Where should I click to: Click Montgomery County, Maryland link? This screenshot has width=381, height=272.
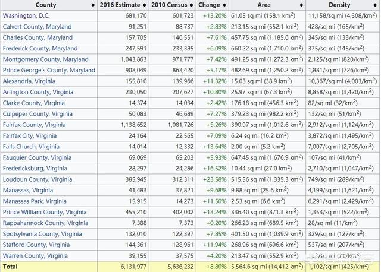pyautogui.click(x=45, y=59)
